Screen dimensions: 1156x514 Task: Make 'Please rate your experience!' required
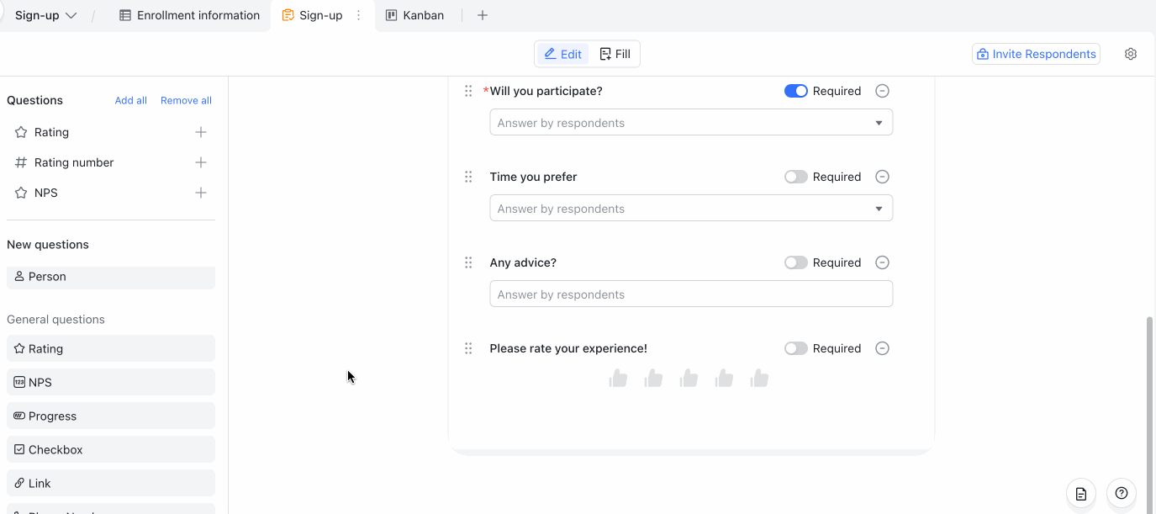(795, 347)
